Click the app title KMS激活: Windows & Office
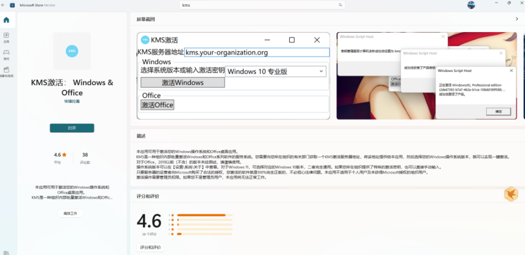525x255 pixels. click(72, 87)
